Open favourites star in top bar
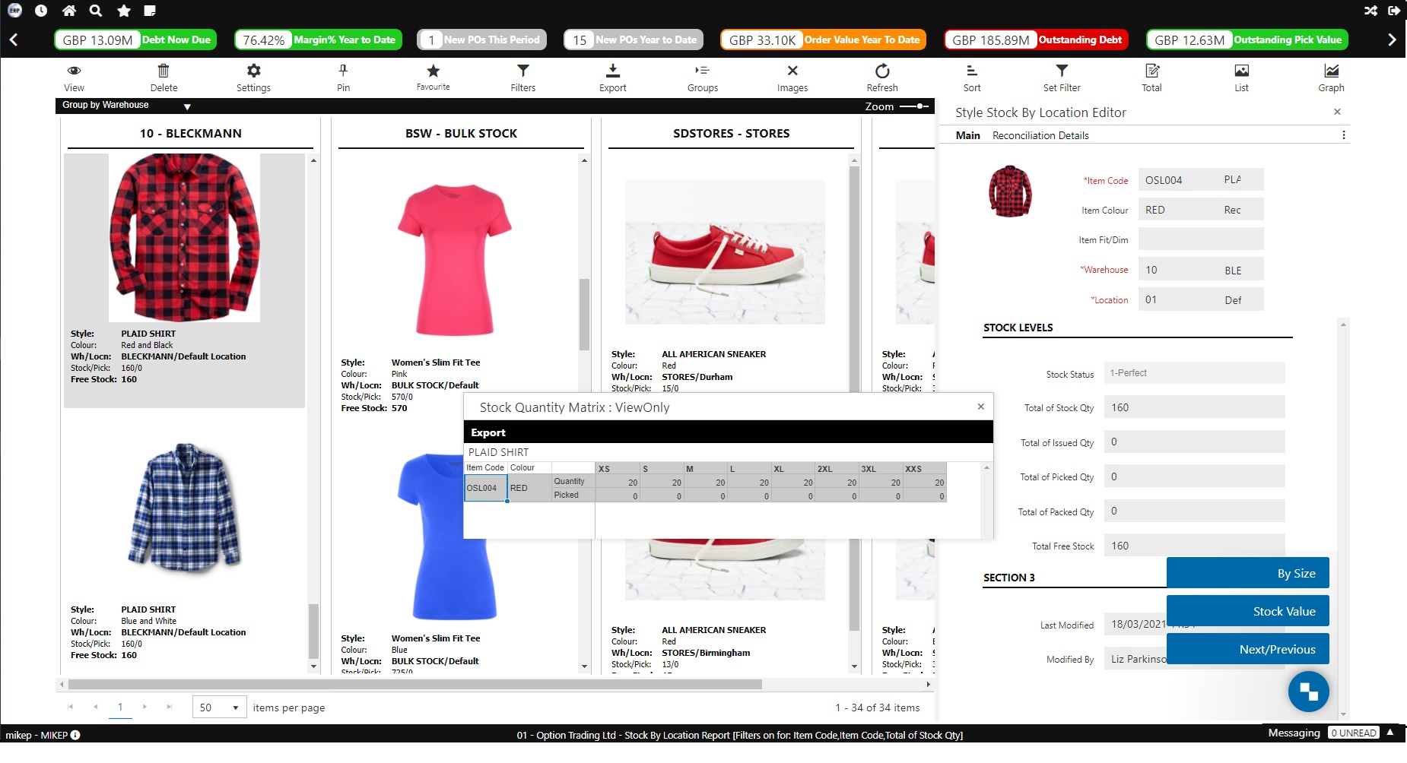This screenshot has height=763, width=1407. pos(123,11)
